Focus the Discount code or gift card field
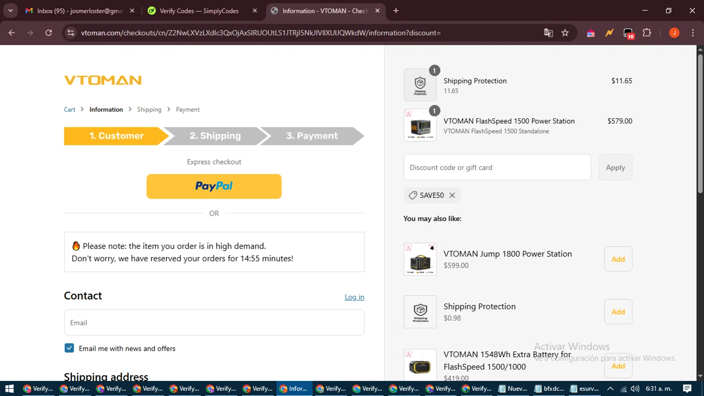 coord(497,167)
